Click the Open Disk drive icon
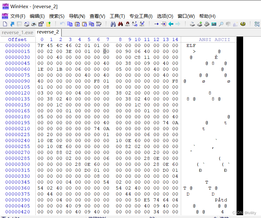The image size is (261, 218). [x=192, y=24]
